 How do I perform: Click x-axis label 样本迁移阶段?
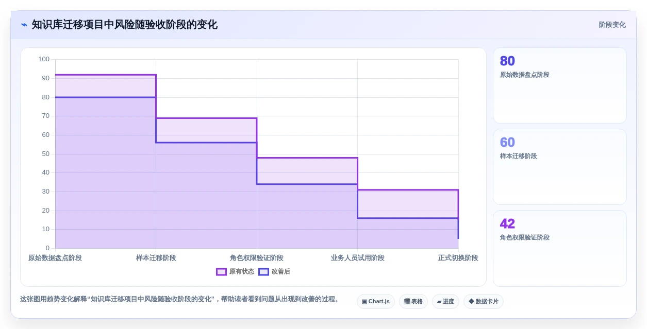click(x=156, y=258)
